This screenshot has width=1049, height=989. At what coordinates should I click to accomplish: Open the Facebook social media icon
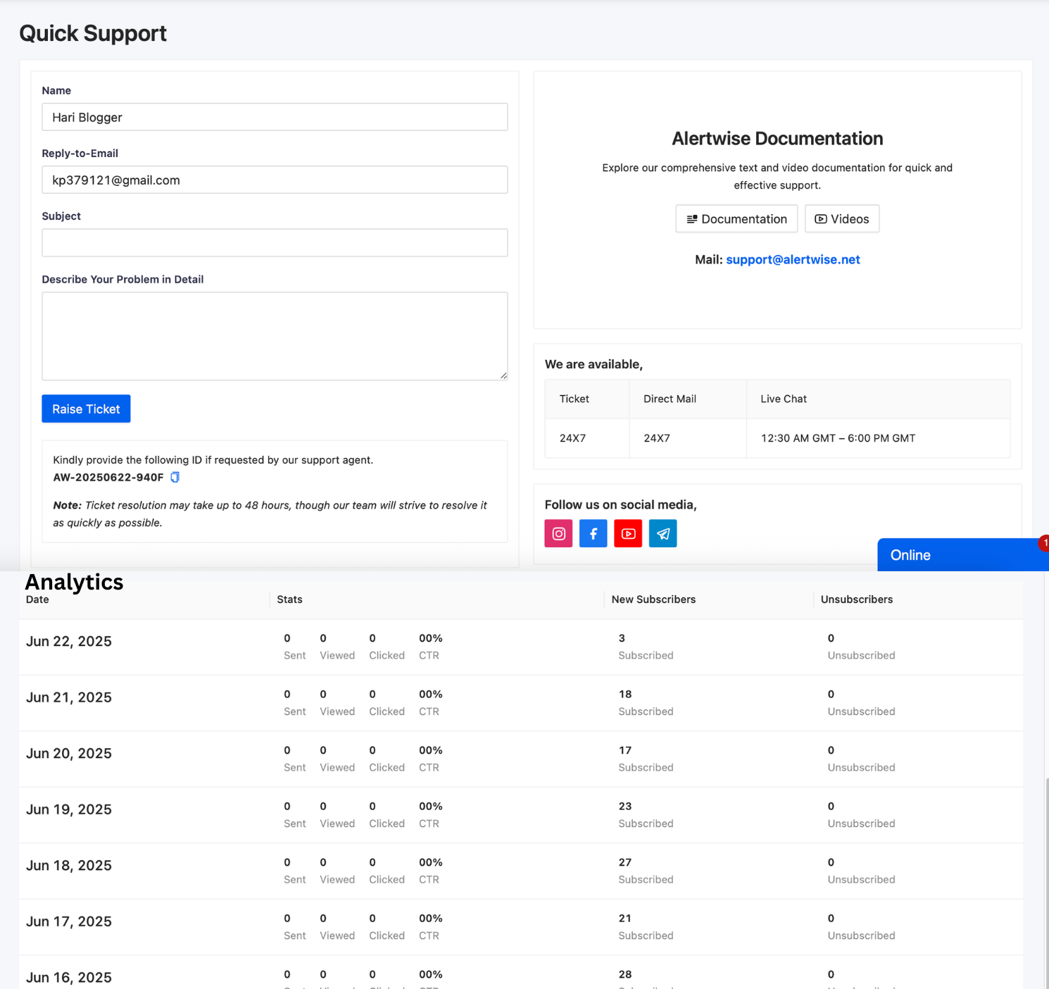(x=593, y=533)
